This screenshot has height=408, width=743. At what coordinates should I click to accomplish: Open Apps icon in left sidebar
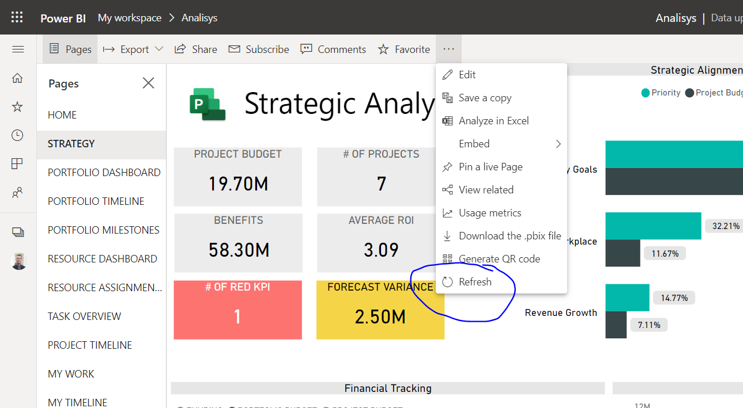(x=18, y=164)
